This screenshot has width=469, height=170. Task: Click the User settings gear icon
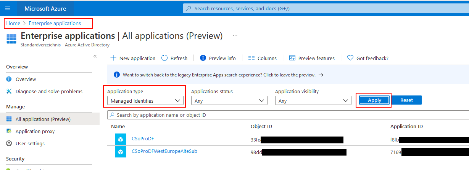(9, 143)
